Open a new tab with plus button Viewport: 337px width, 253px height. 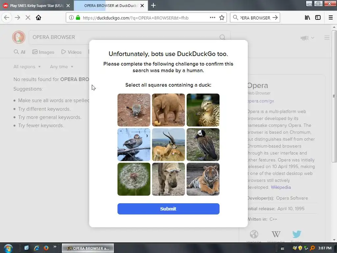[x=153, y=5]
